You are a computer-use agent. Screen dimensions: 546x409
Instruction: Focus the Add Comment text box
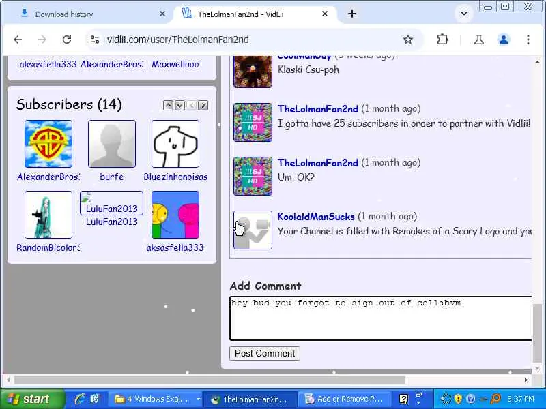point(381,318)
